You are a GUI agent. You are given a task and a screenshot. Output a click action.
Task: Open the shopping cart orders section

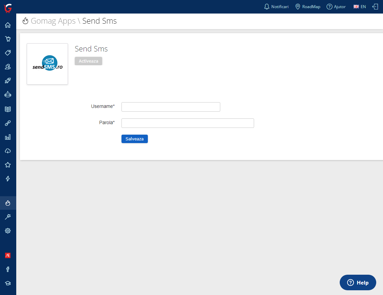[8, 39]
